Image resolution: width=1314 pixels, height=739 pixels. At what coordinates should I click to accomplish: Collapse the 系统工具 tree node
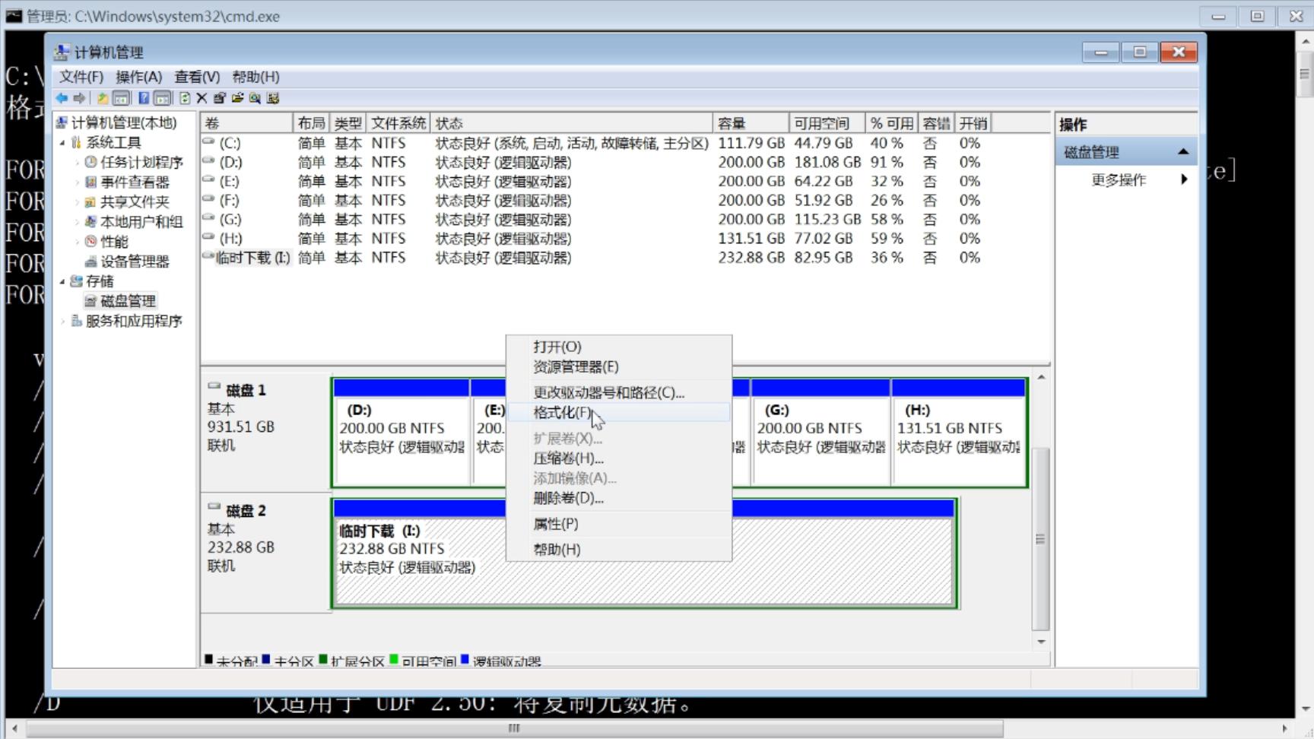(64, 141)
